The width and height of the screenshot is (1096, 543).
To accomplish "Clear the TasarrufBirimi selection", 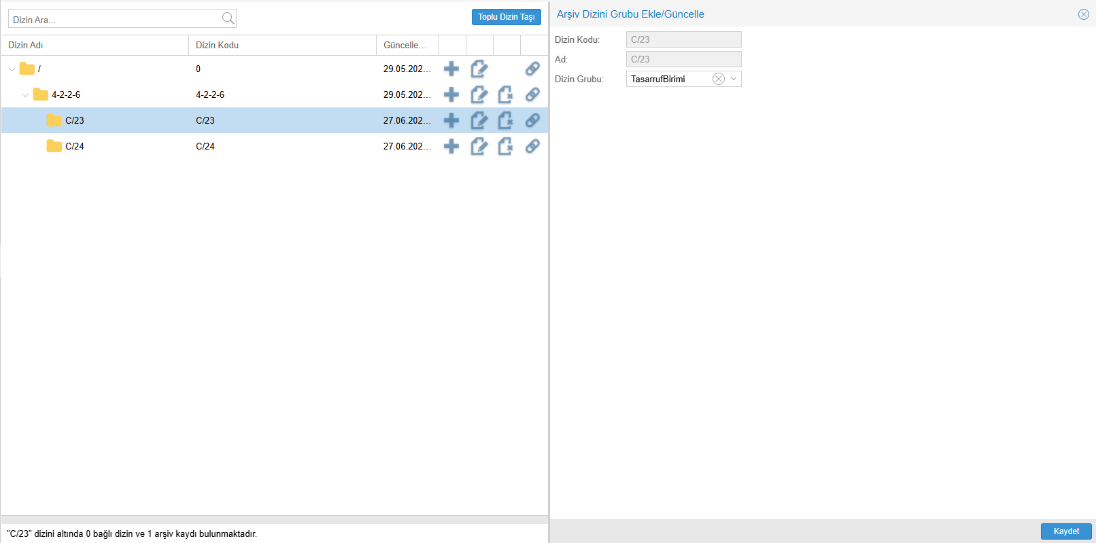I will click(718, 79).
